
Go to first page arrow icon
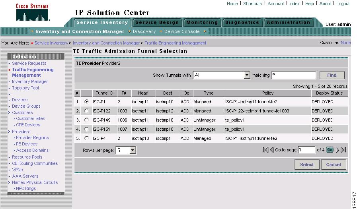tap(265, 150)
